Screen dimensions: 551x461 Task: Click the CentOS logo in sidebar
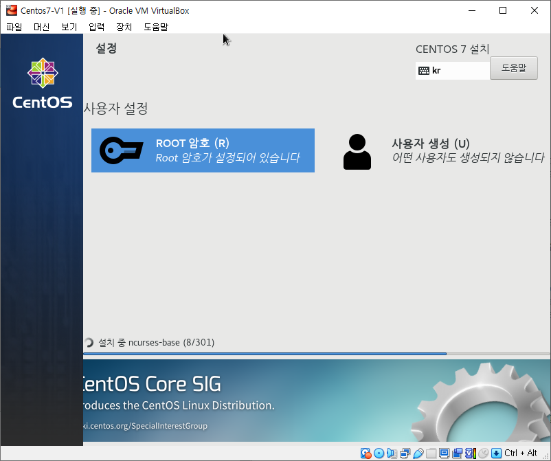tap(43, 83)
